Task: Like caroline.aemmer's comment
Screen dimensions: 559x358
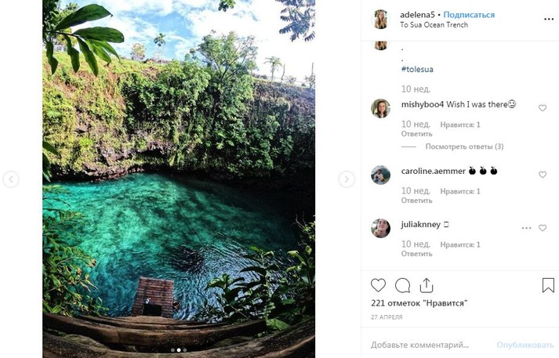Action: pyautogui.click(x=543, y=175)
